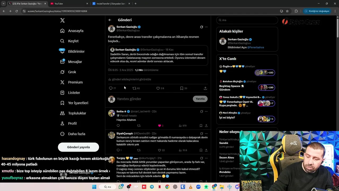Open a new browser tab
The height and width of the screenshot is (191, 339).
click(136, 4)
